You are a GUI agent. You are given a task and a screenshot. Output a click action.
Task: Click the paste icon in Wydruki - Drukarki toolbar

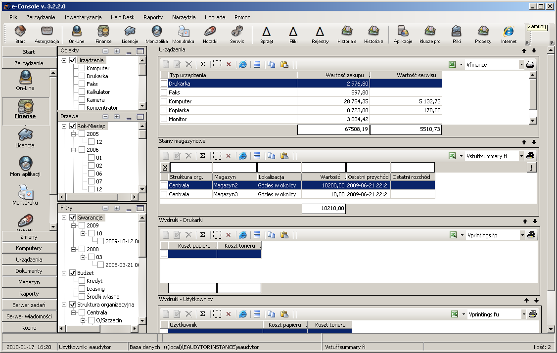click(284, 235)
